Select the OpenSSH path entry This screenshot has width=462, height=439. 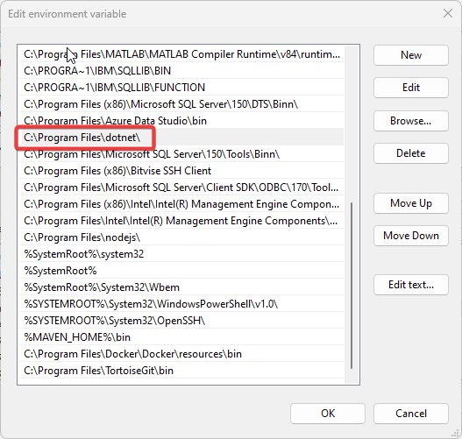pos(181,321)
